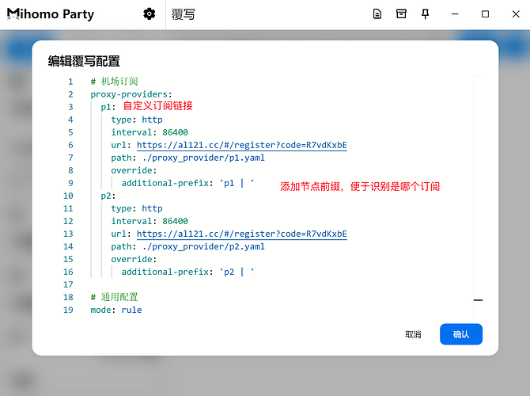
Task: Place cursor on '# 机场订阅' comment
Action: point(114,82)
